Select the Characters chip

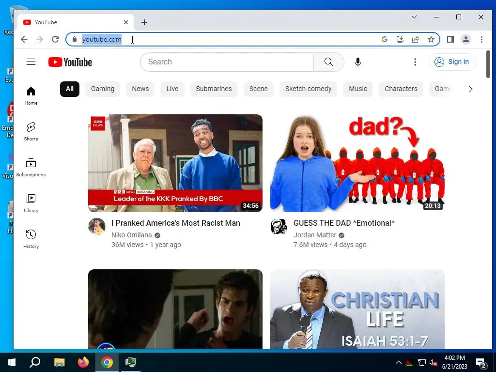point(401,89)
